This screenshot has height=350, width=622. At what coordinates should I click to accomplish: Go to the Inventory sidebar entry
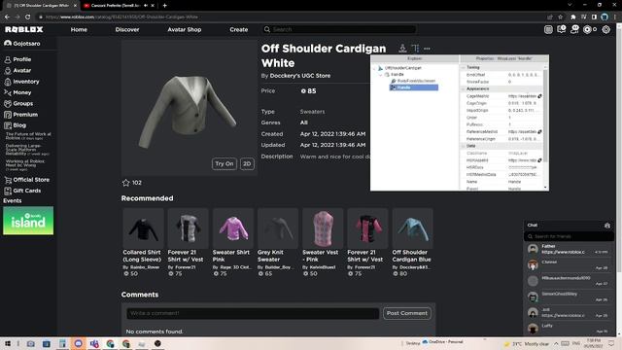[21, 82]
